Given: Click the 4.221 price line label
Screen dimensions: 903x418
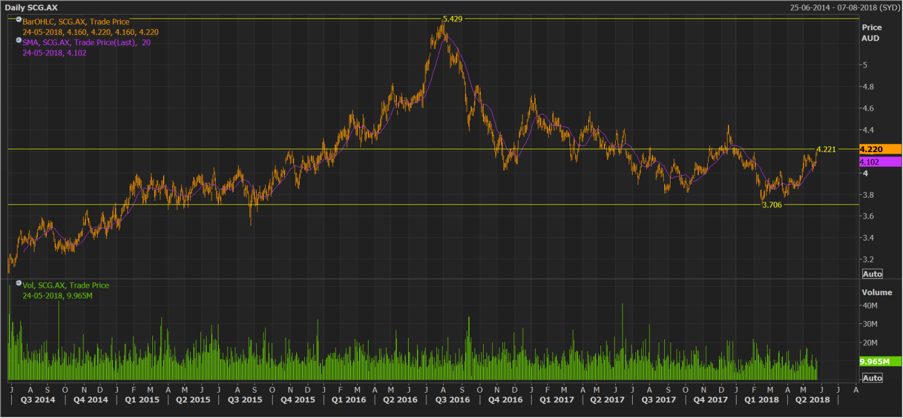Looking at the screenshot, I should 826,149.
